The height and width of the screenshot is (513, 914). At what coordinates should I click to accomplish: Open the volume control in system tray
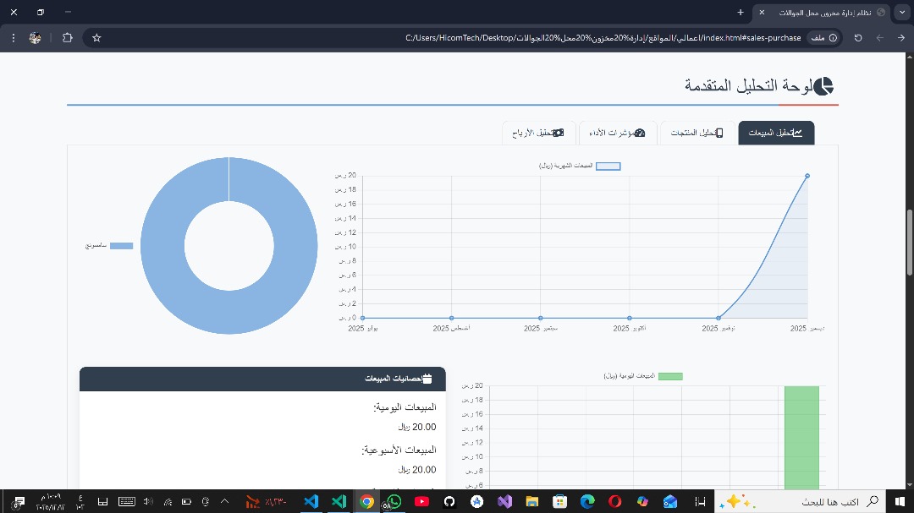[x=148, y=501]
